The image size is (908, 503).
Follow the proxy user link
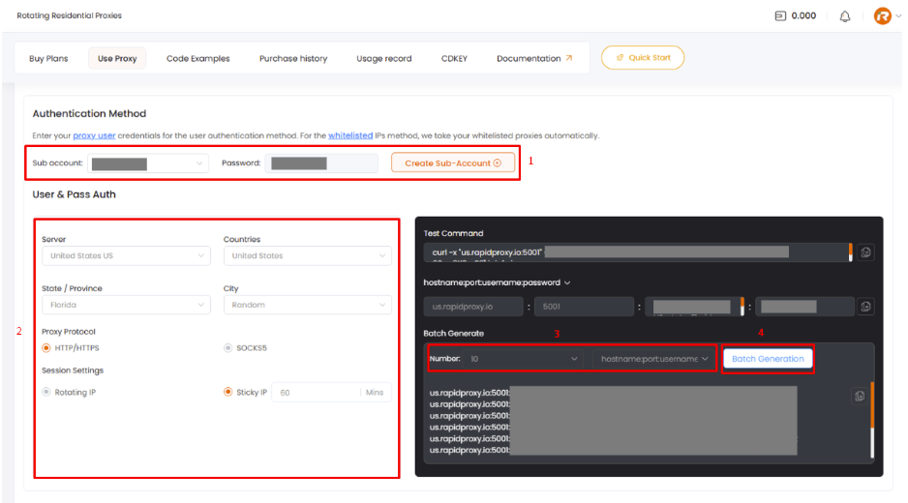click(94, 135)
